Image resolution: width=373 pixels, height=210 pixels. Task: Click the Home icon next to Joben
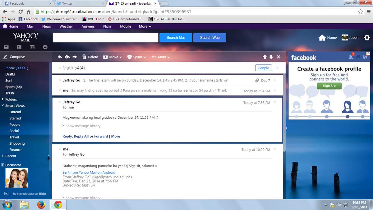coord(328,38)
